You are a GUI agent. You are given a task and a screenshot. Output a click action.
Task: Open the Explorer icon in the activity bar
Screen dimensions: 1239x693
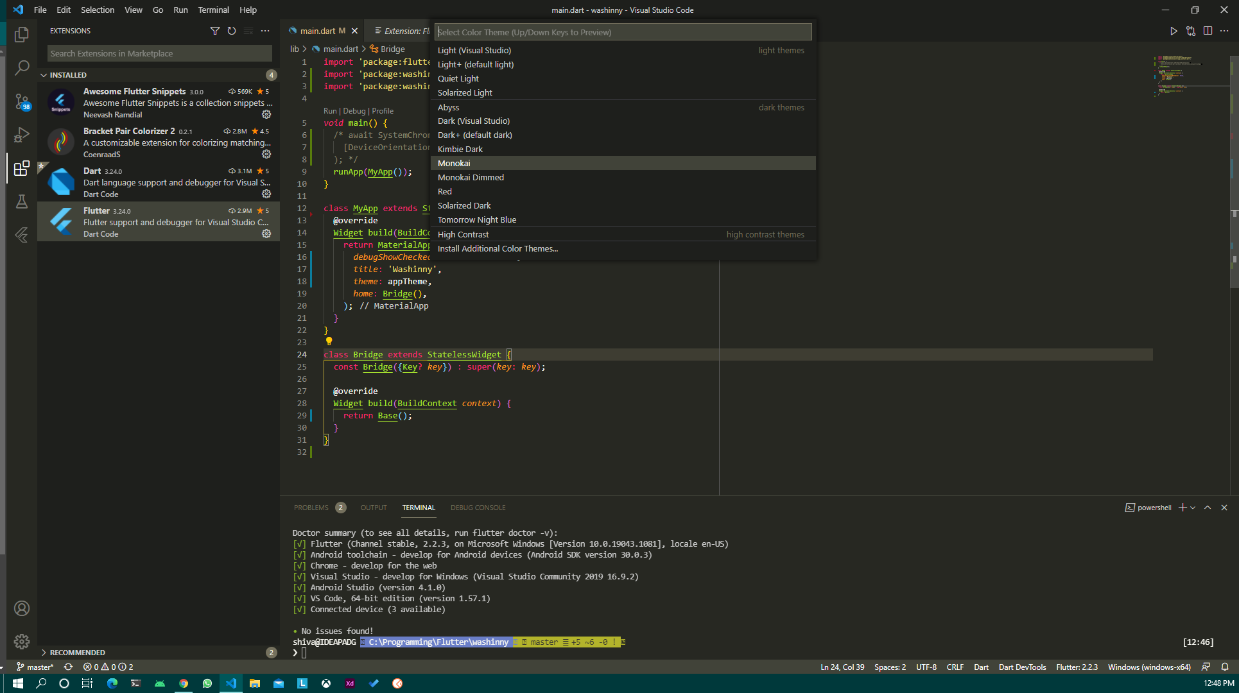point(21,35)
